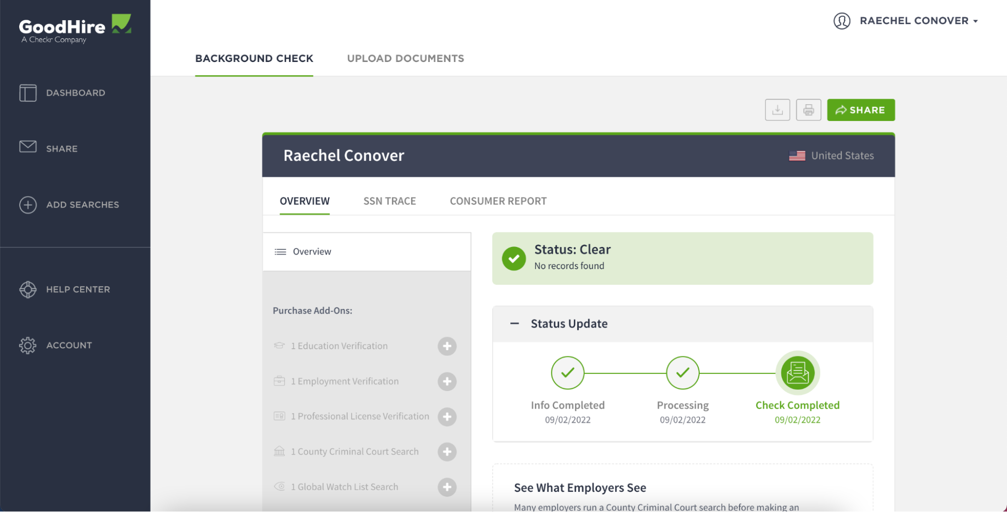Open the Consumer Report tab

click(498, 201)
